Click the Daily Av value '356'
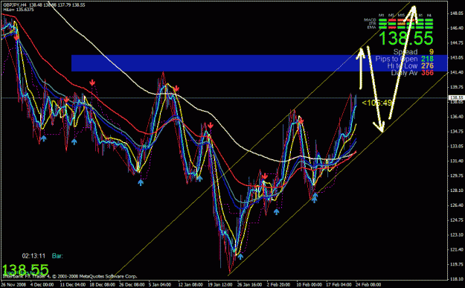This screenshot has width=465, height=288. click(427, 73)
